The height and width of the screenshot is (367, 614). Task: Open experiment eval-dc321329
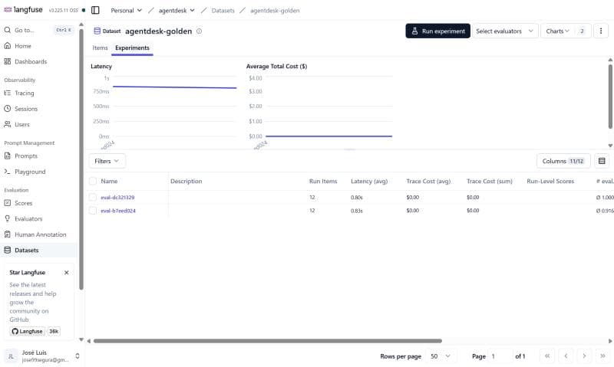click(x=117, y=198)
